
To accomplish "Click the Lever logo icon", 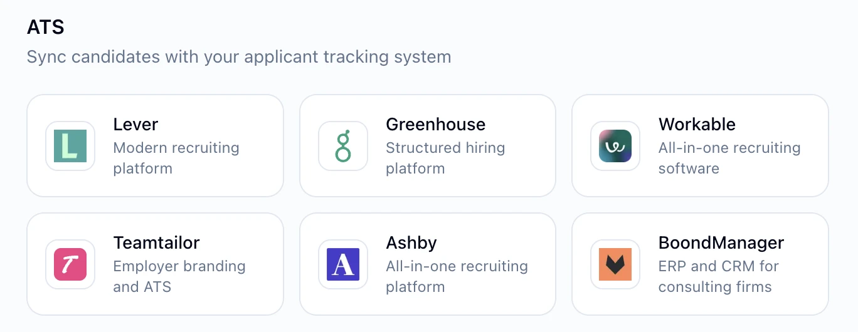I will coord(70,146).
